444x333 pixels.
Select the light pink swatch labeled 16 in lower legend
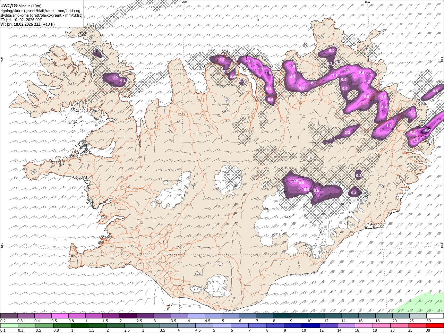pyautogui.click(x=364, y=326)
